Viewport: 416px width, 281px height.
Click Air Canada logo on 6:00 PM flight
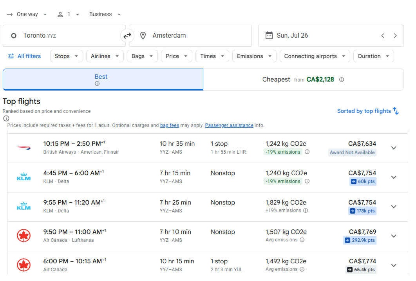coord(24,265)
